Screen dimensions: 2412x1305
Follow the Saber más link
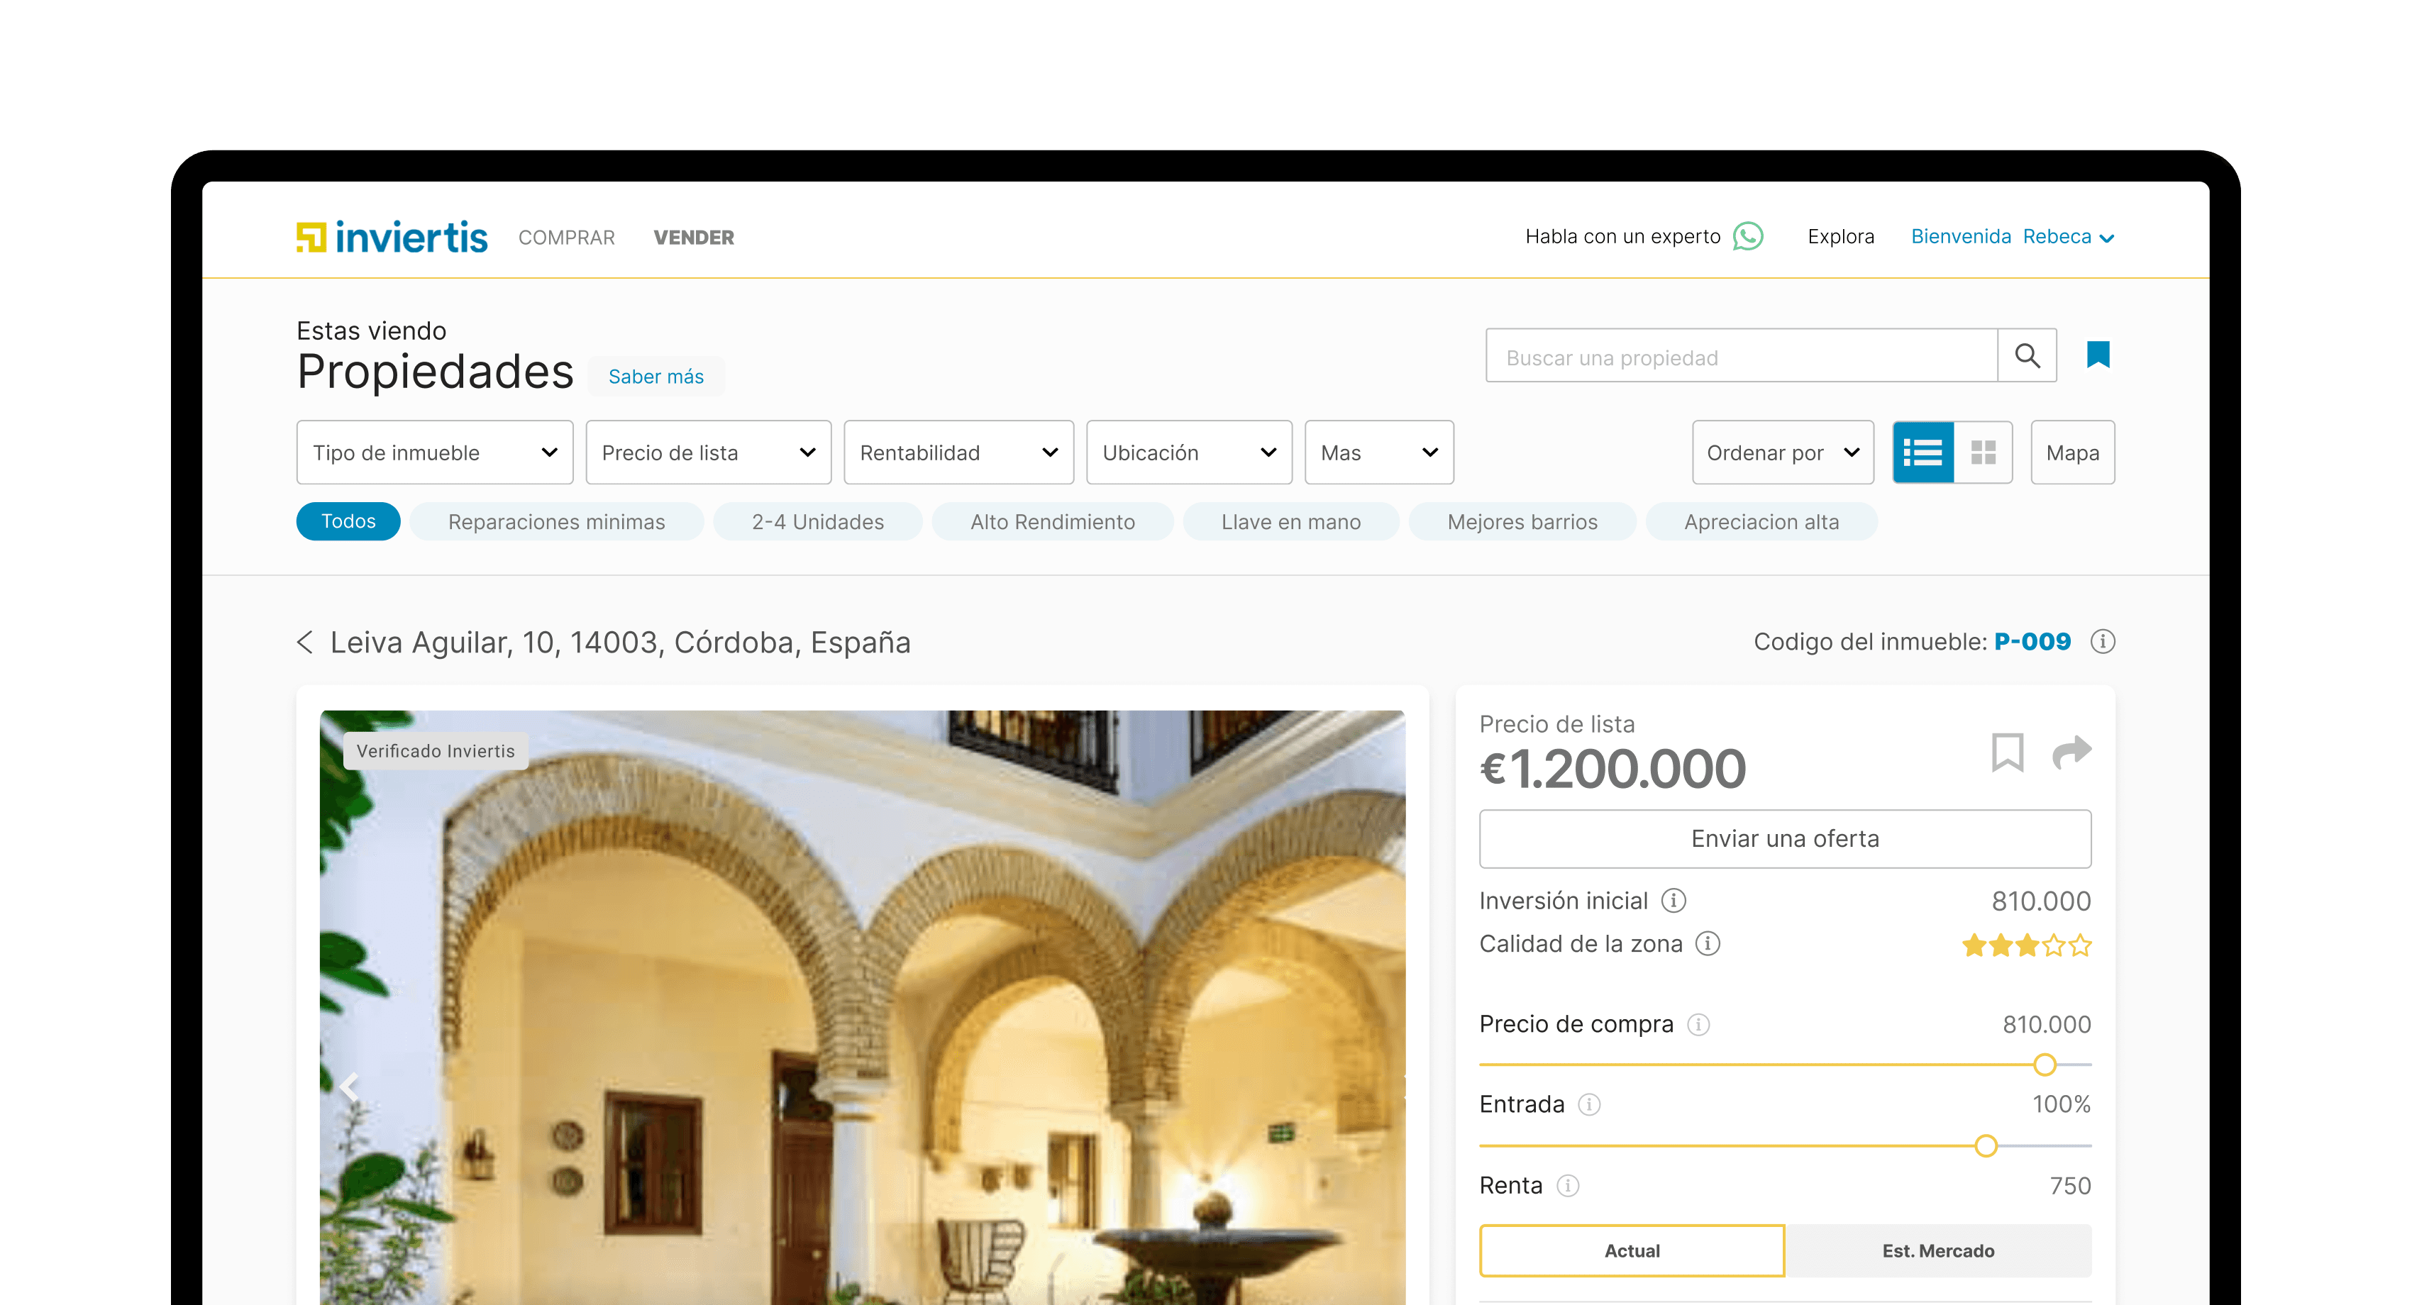coord(655,377)
